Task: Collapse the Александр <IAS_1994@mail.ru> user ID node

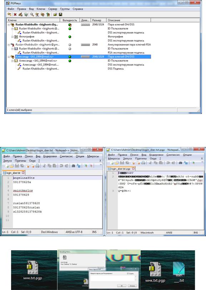Action: [12, 61]
